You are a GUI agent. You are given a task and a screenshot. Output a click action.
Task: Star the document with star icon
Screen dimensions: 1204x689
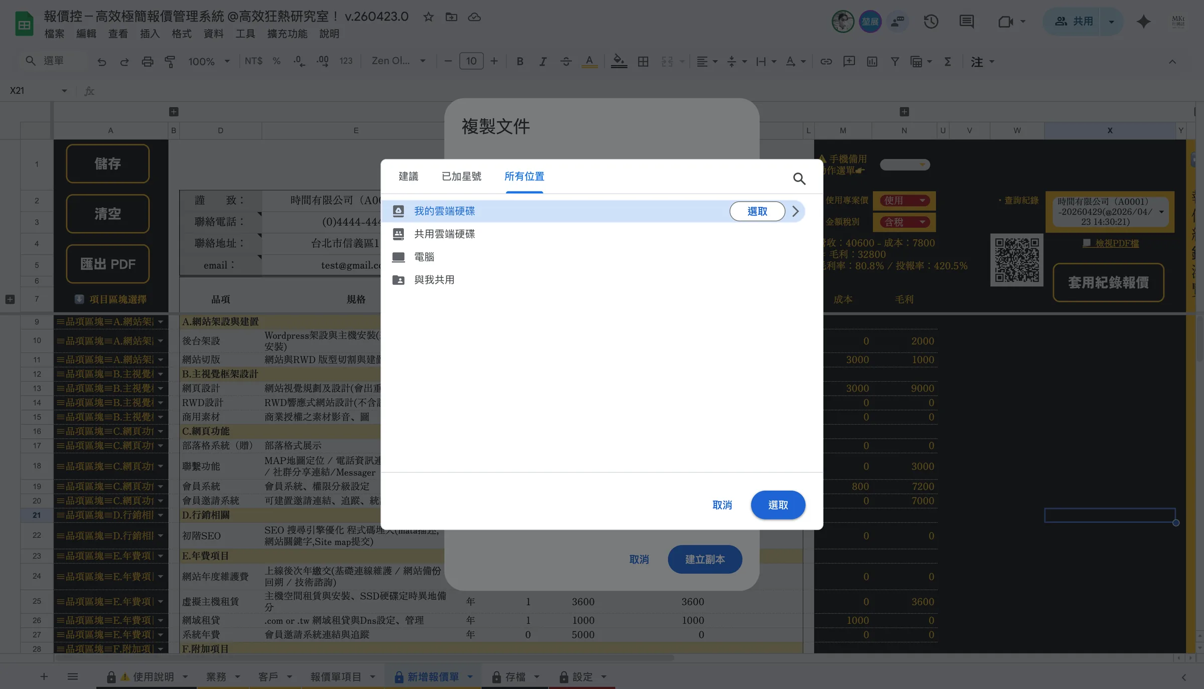428,17
